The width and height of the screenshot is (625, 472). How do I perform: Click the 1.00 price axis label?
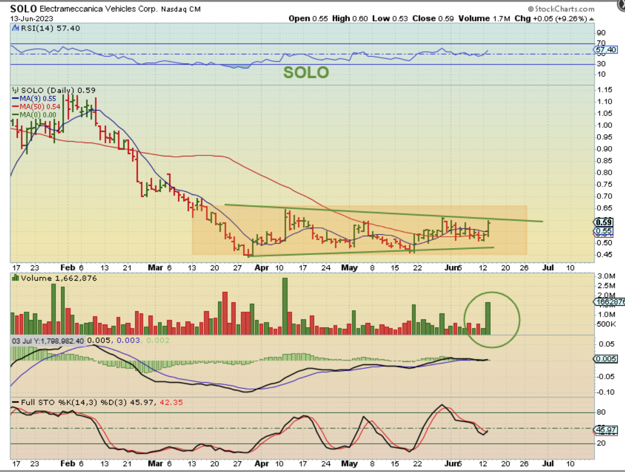click(604, 125)
